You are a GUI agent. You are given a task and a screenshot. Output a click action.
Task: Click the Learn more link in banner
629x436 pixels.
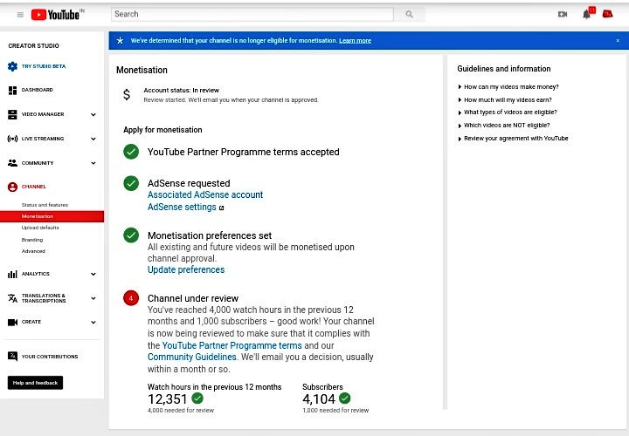point(355,40)
